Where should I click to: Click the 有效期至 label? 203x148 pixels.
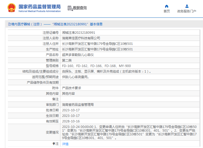coord(52,121)
